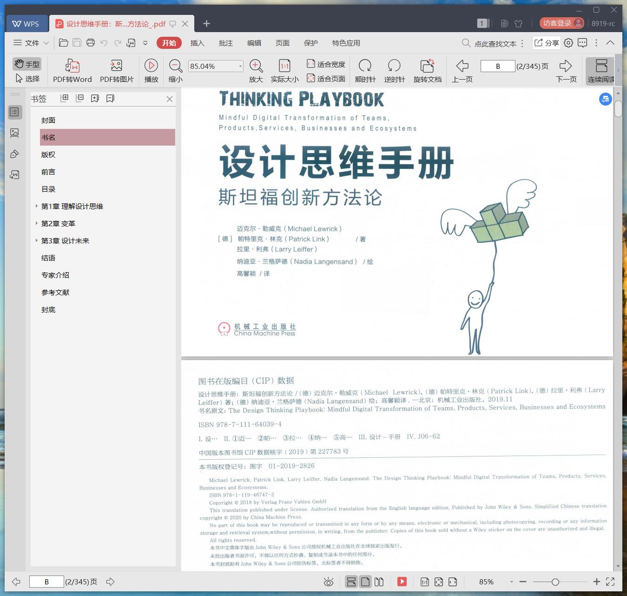Activate the 选择 selection tool
Viewport: 627px width, 596px height.
pyautogui.click(x=27, y=79)
